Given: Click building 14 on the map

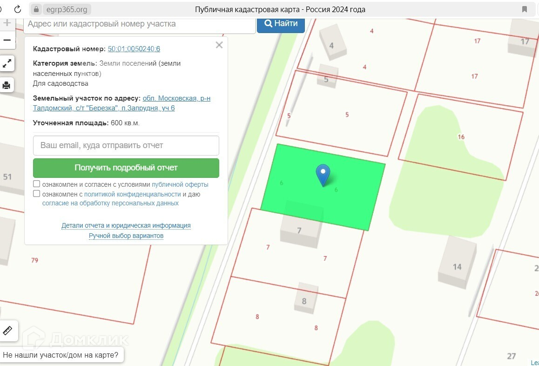Looking at the screenshot, I should (x=457, y=262).
